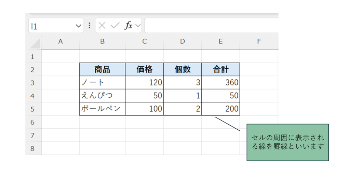Select row 6 header
This screenshot has width=350, height=196.
(x=33, y=122)
